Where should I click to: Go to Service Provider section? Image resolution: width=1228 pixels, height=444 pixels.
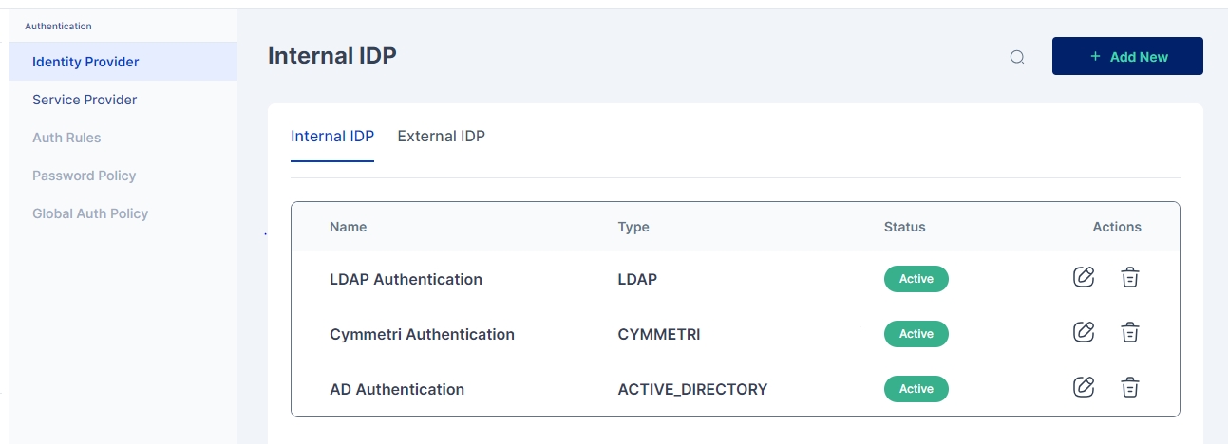pos(85,100)
